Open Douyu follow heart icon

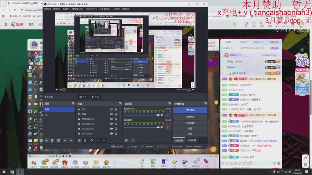pos(254,24)
